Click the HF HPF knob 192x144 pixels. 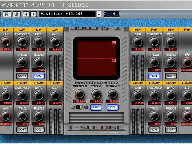click(187, 63)
